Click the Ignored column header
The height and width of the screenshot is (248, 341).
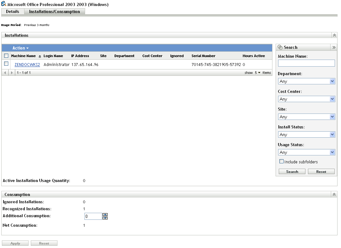pos(177,56)
